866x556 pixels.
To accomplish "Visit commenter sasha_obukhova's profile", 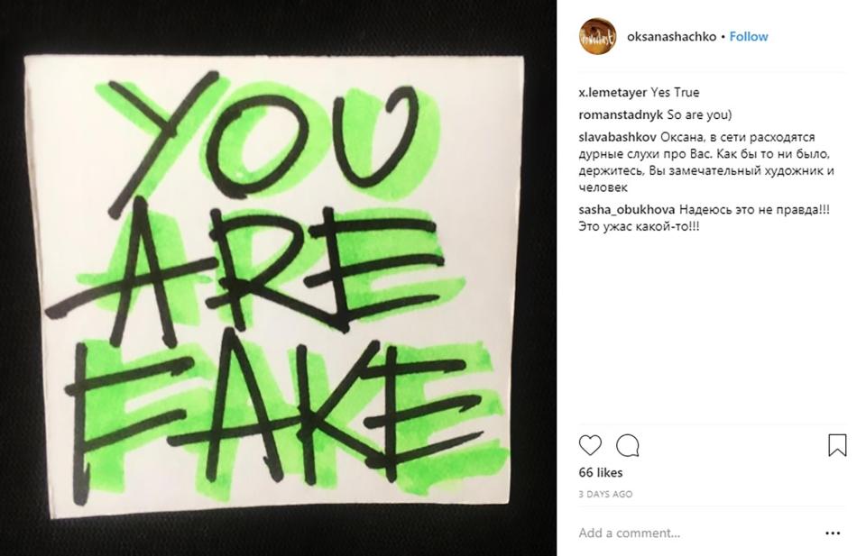I will [626, 210].
